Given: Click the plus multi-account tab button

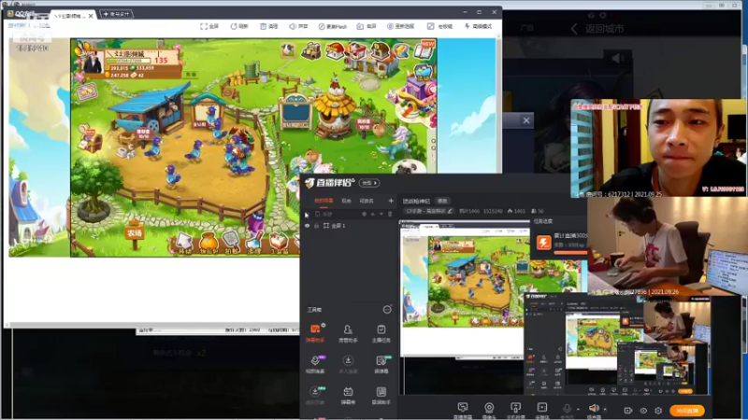Looking at the screenshot, I should click(x=116, y=14).
